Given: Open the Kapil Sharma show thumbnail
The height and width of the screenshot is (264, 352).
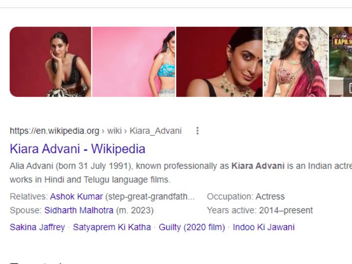Looking at the screenshot, I should pos(340,62).
